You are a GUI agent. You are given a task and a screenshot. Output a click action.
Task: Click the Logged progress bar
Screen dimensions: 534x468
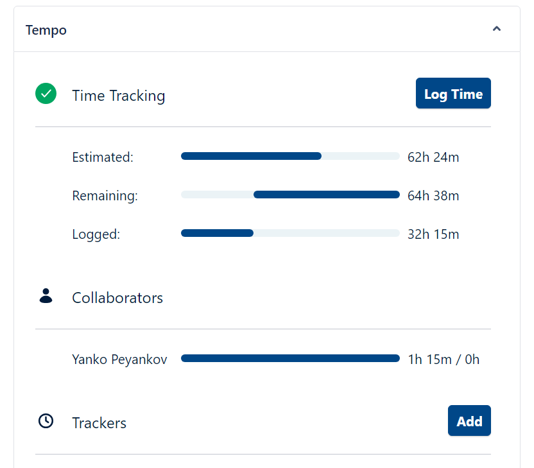coord(290,233)
